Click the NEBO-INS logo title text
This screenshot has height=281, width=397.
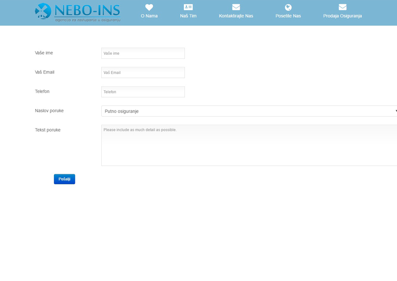click(87, 10)
